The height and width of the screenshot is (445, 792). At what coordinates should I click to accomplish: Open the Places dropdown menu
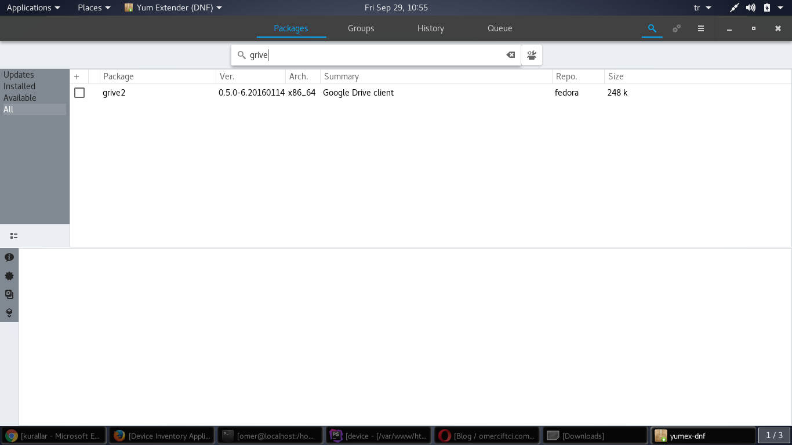(94, 8)
